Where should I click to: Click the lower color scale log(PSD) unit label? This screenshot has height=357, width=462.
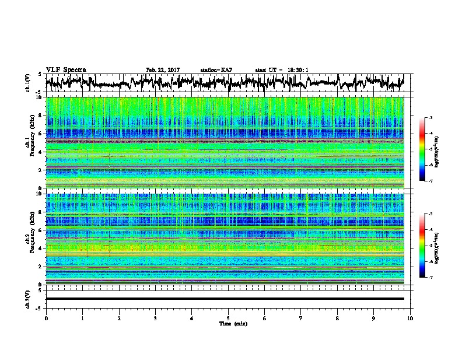(x=437, y=248)
